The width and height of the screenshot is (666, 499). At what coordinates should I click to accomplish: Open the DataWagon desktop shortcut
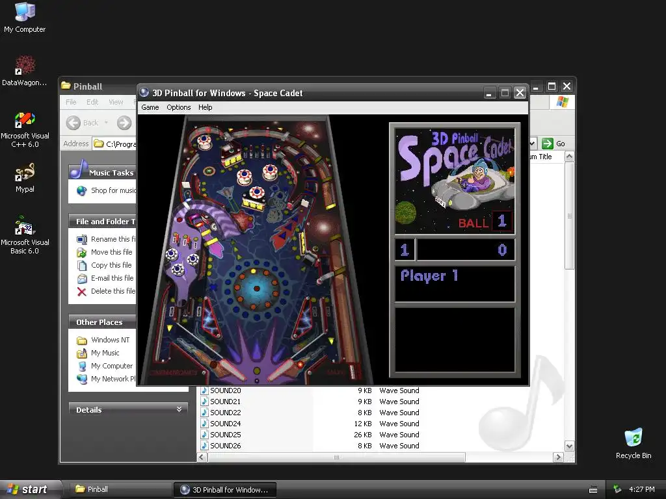pos(25,70)
